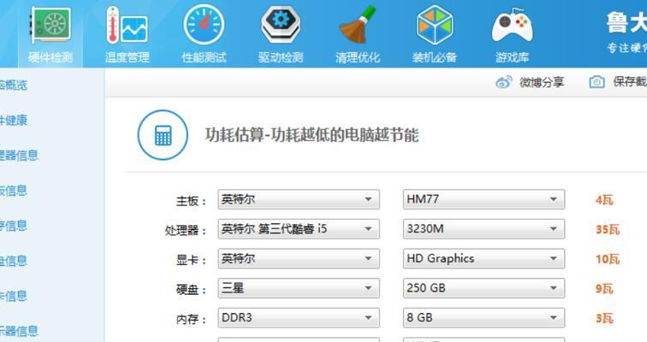Image resolution: width=647 pixels, height=342 pixels.
Task: Open the HD Graphics model dropdown
Action: pyautogui.click(x=484, y=259)
